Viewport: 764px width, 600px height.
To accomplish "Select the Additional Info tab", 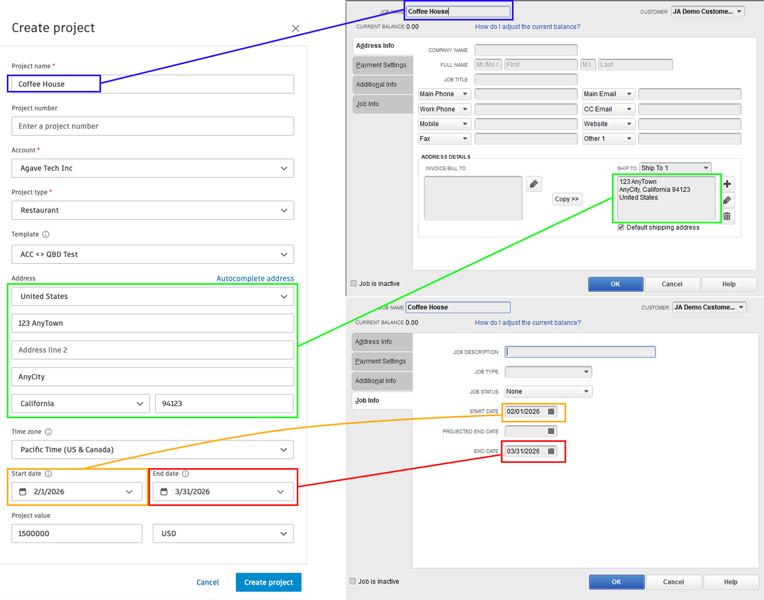I will 383,85.
